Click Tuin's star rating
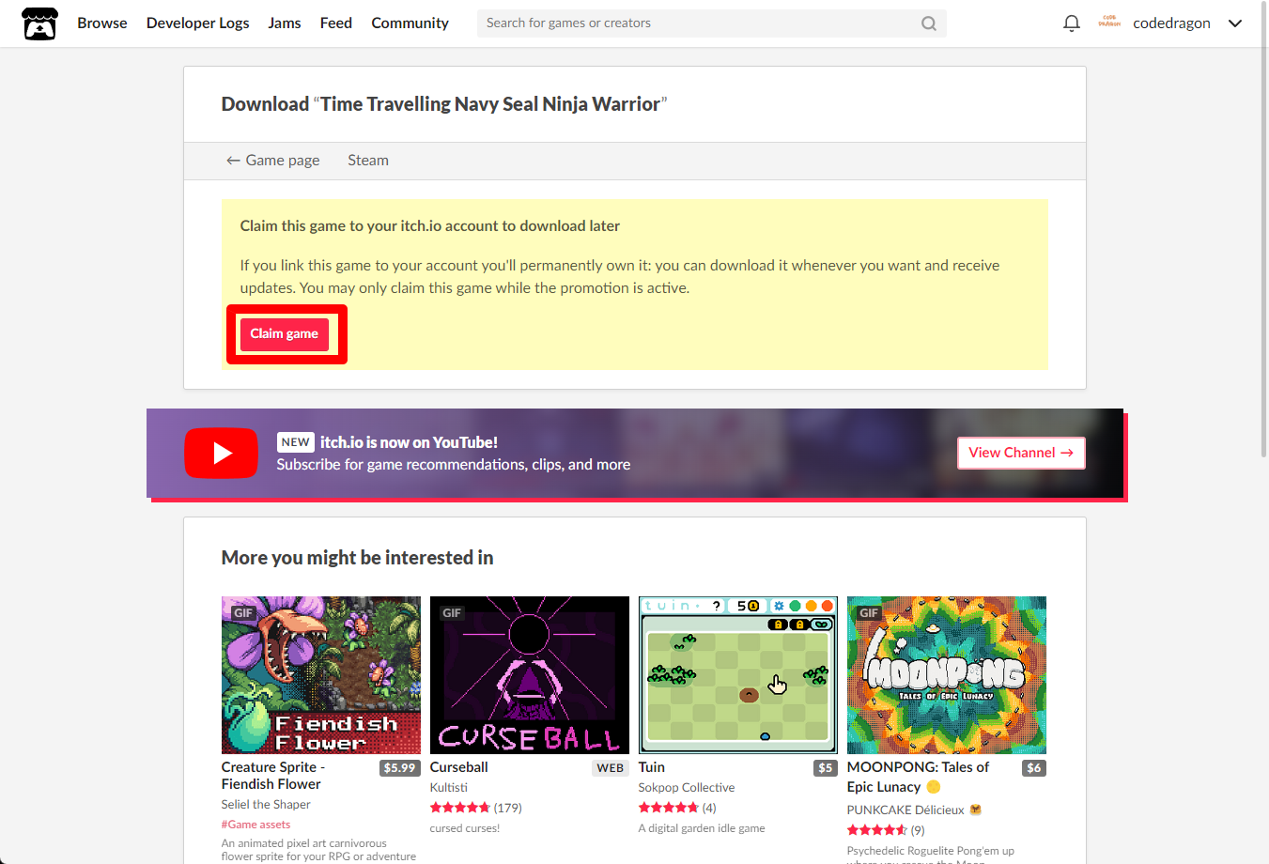 click(x=669, y=808)
